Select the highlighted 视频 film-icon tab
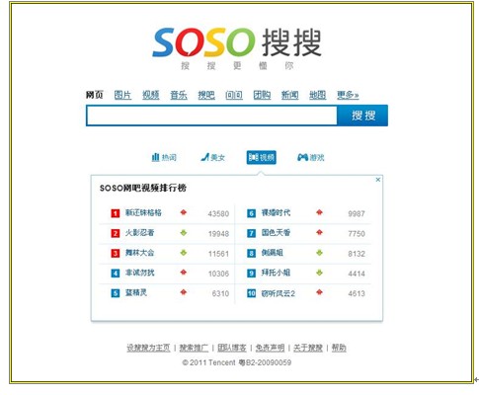This screenshot has width=479, height=395. [x=262, y=157]
